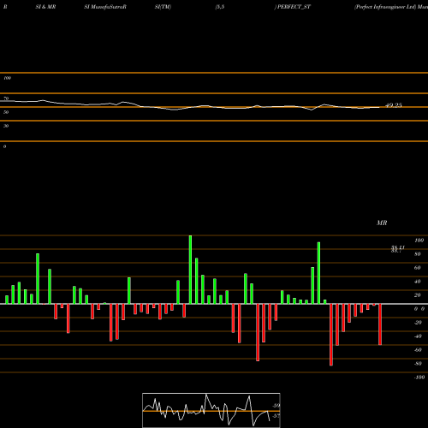Click the 'MR' panel title
The height and width of the screenshot is (428, 428).
click(382, 223)
